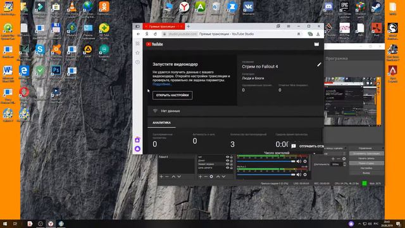
Task: Select the 'Прямые трансляции' browser tab
Action: (163, 27)
